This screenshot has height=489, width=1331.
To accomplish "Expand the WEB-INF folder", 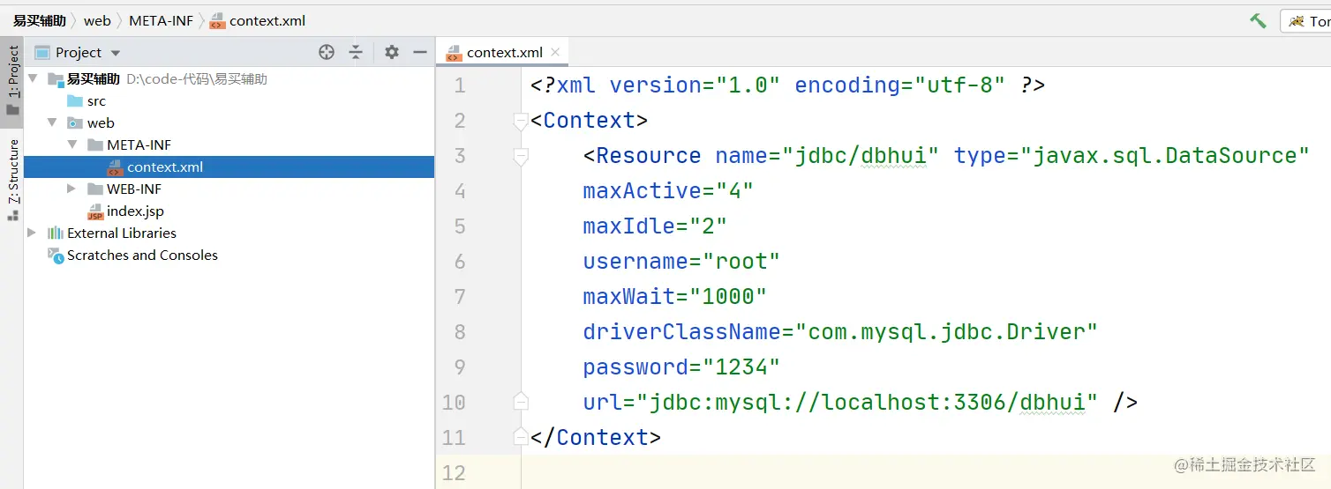I will coord(72,189).
